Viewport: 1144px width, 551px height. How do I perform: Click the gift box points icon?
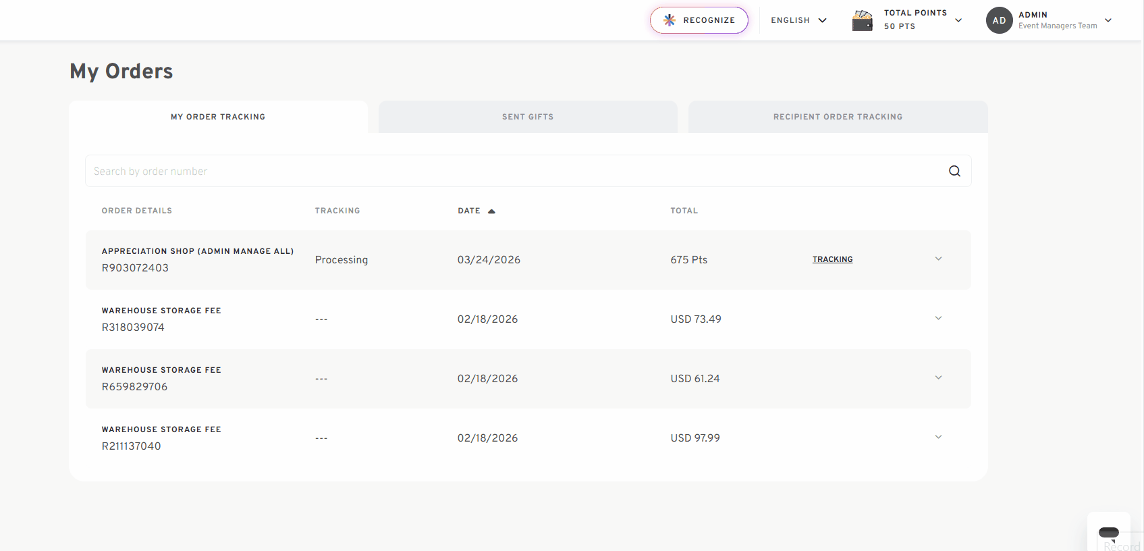pyautogui.click(x=863, y=20)
